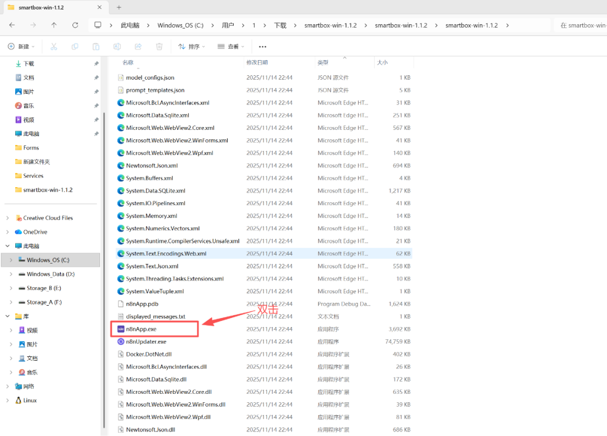Select file System.Runtime.CompilerServices.Unsafe.xml
Viewport: 607px width, 436px height.
click(x=183, y=241)
